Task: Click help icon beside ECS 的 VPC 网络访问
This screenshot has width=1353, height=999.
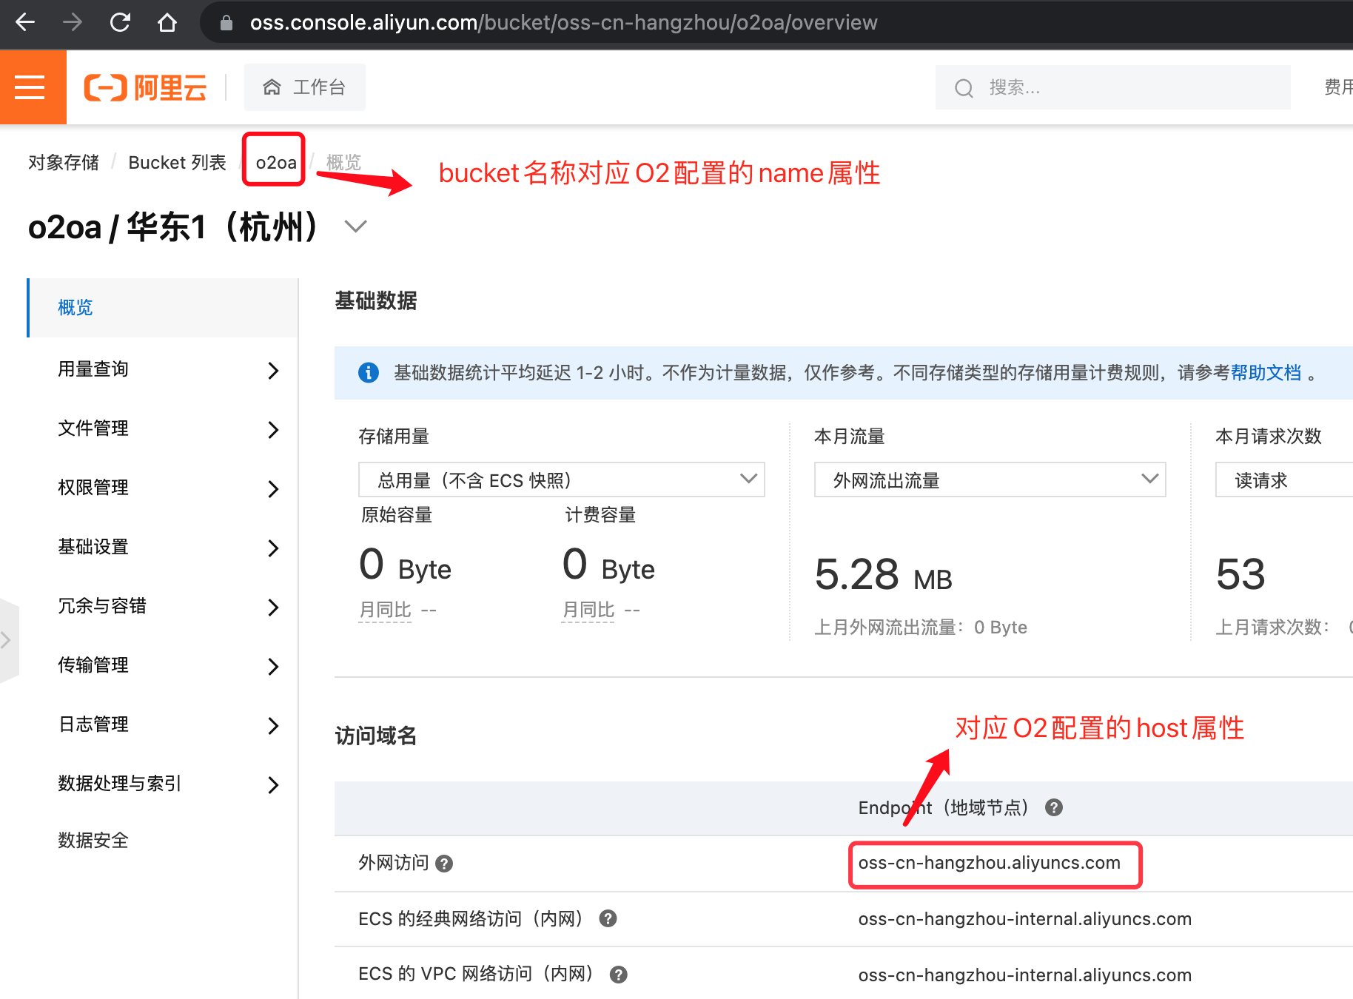Action: tap(618, 975)
